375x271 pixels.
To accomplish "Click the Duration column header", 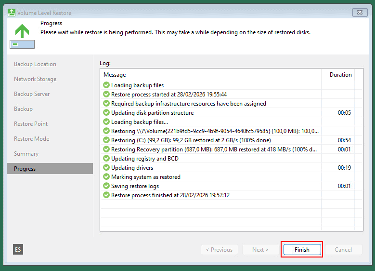I will 340,75.
